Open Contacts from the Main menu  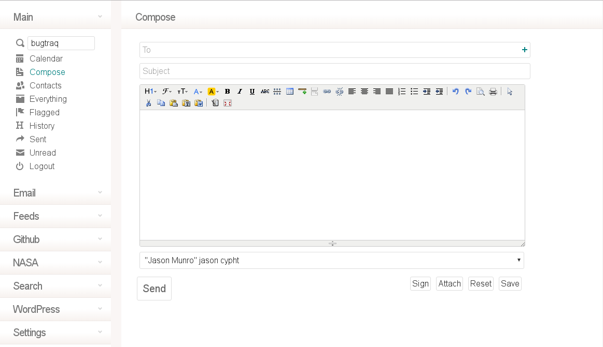pos(46,86)
